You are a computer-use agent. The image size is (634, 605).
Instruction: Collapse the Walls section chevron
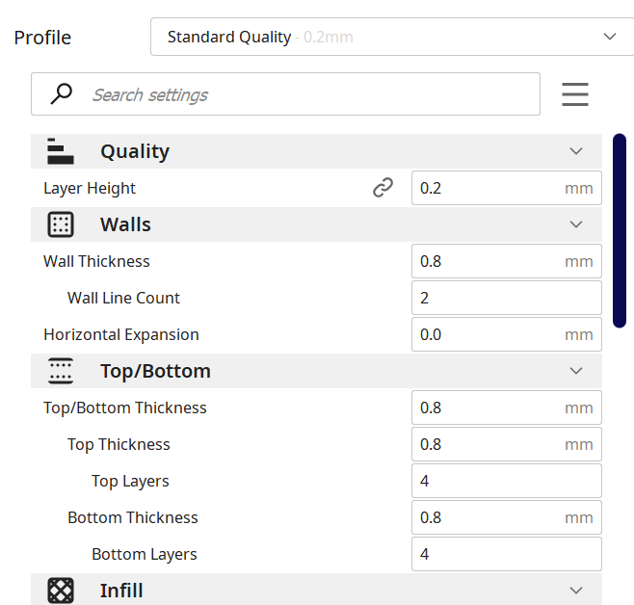[x=576, y=224]
